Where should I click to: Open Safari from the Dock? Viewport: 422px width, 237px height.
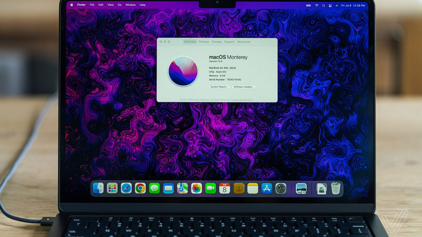pos(126,188)
